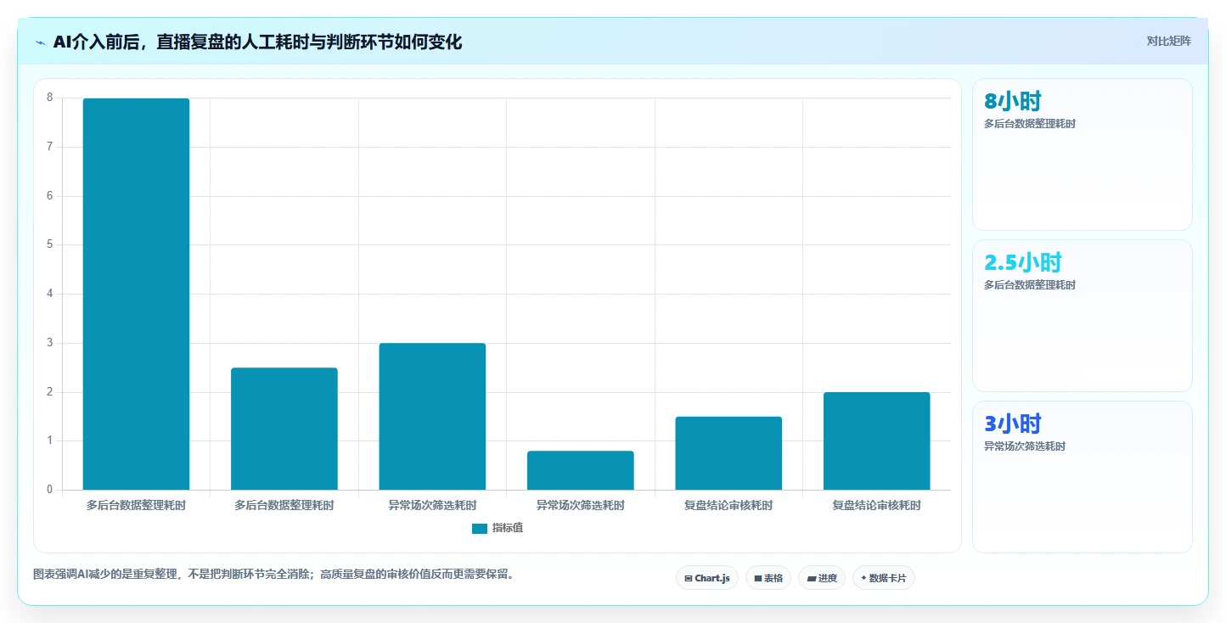Viewport: 1226px width, 623px height.
Task: Click the 3小时 card value
Action: (x=1013, y=424)
